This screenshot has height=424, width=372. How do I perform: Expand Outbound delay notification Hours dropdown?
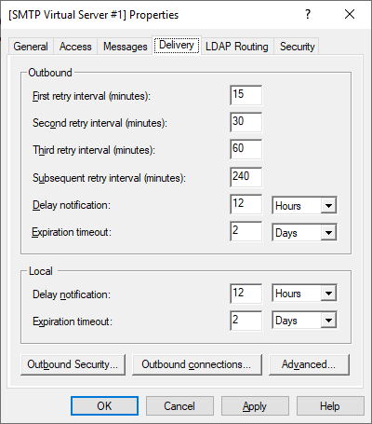coord(304,205)
